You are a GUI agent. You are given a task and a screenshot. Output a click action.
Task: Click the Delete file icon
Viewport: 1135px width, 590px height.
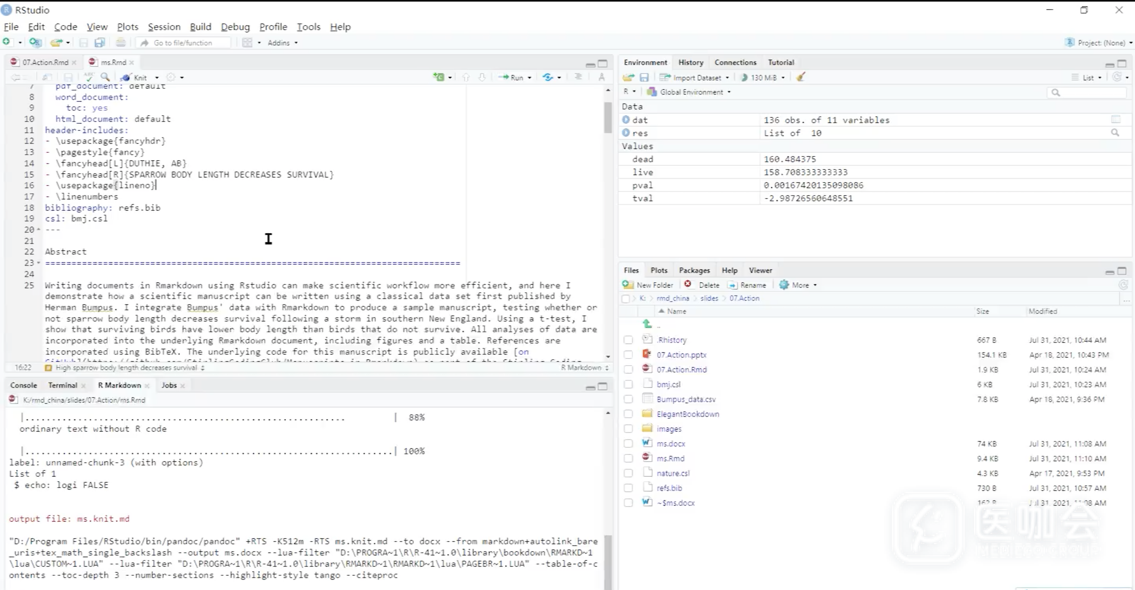(x=688, y=285)
